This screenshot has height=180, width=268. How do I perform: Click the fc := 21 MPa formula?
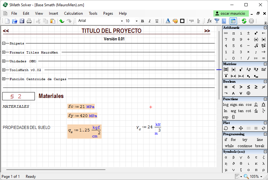tap(81, 107)
